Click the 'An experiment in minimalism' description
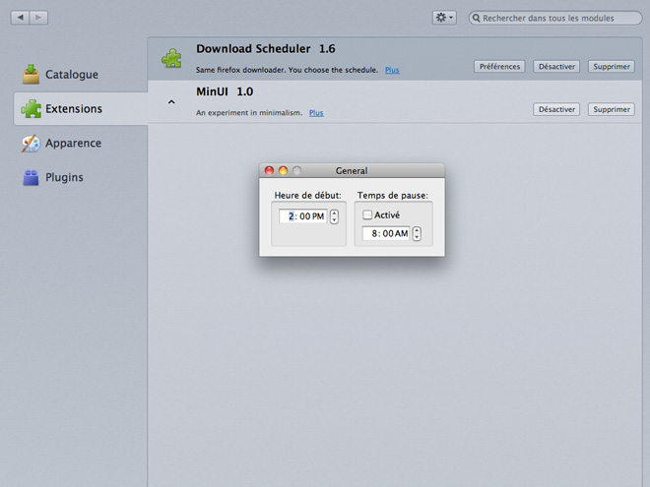The width and height of the screenshot is (650, 487). tap(249, 112)
